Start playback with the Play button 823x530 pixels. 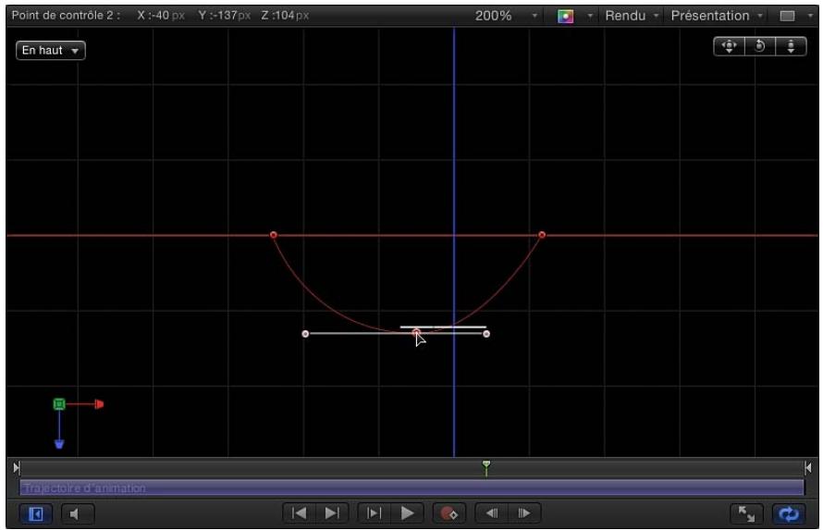[407, 513]
